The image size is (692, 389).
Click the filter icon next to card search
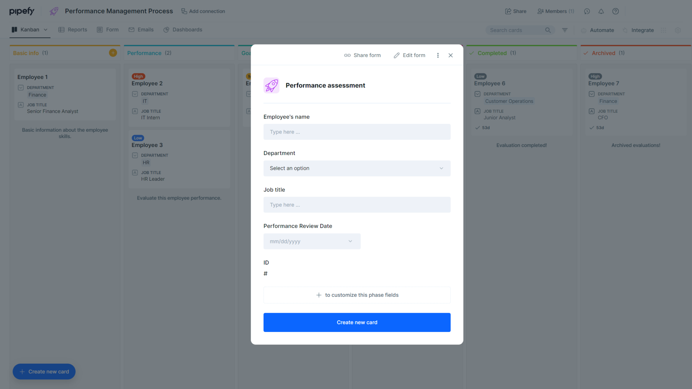tap(565, 30)
